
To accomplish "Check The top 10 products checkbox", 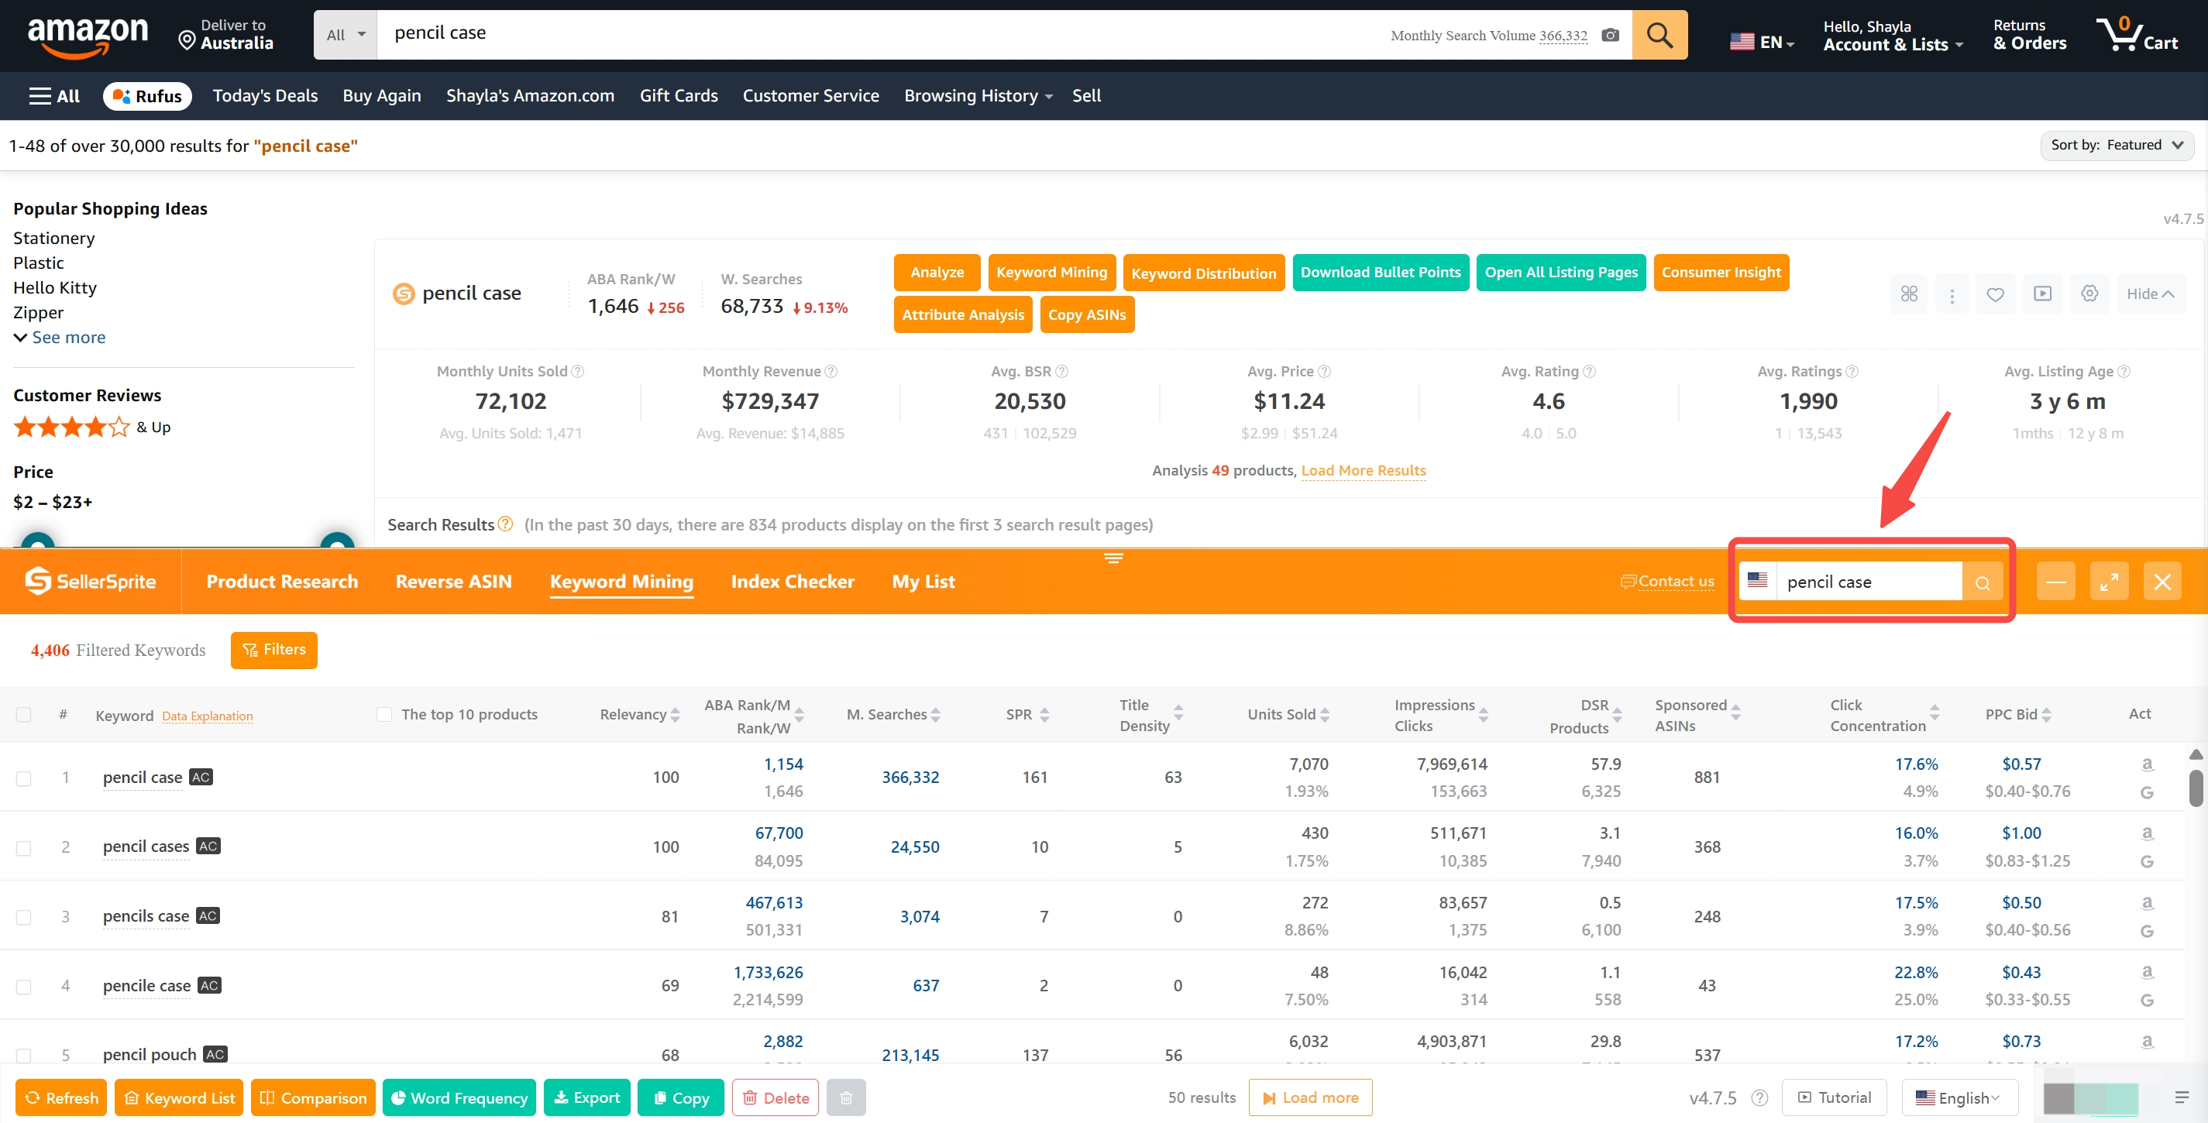I will click(x=384, y=714).
